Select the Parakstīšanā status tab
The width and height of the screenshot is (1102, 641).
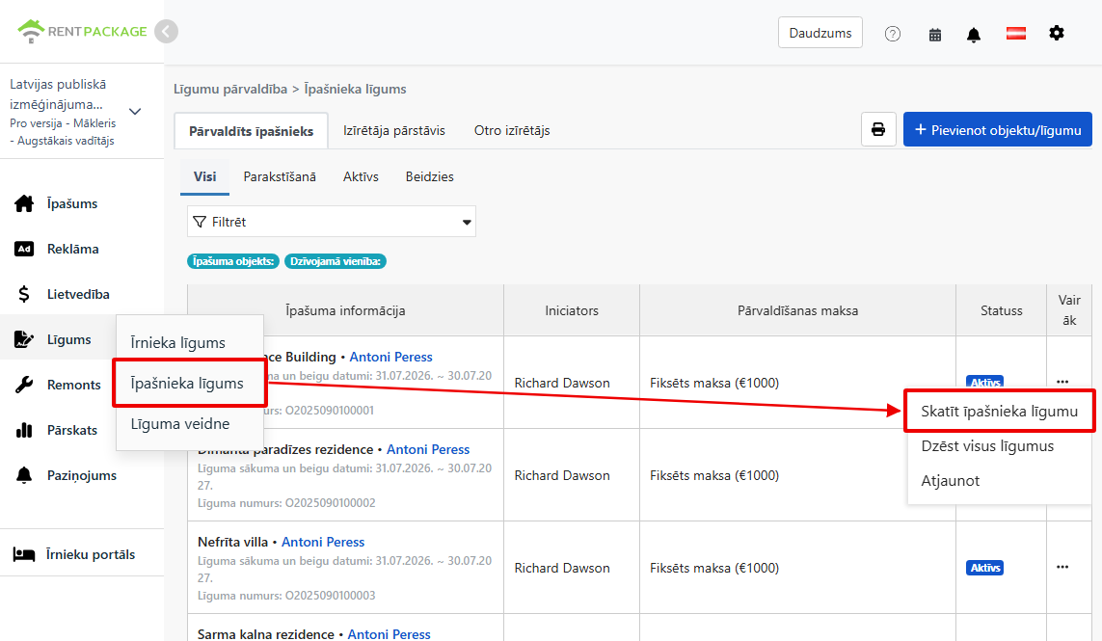(x=280, y=177)
